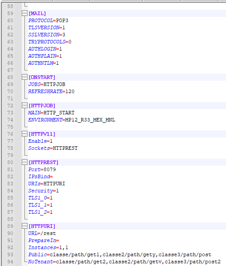
Task: Click the AUTHNTLM=1 line
Action: pyautogui.click(x=44, y=63)
